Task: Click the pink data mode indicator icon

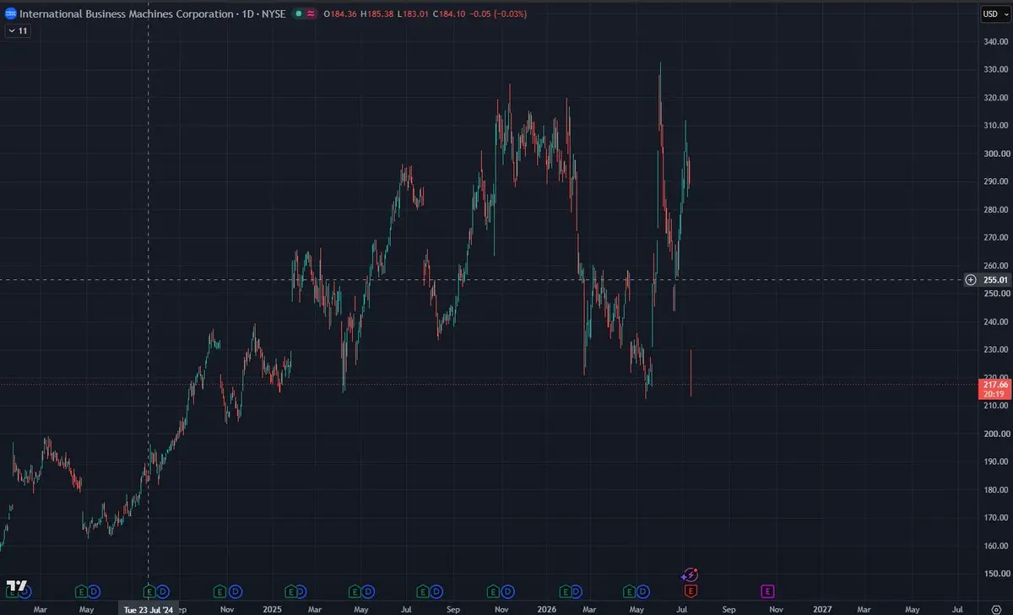Action: (x=311, y=14)
